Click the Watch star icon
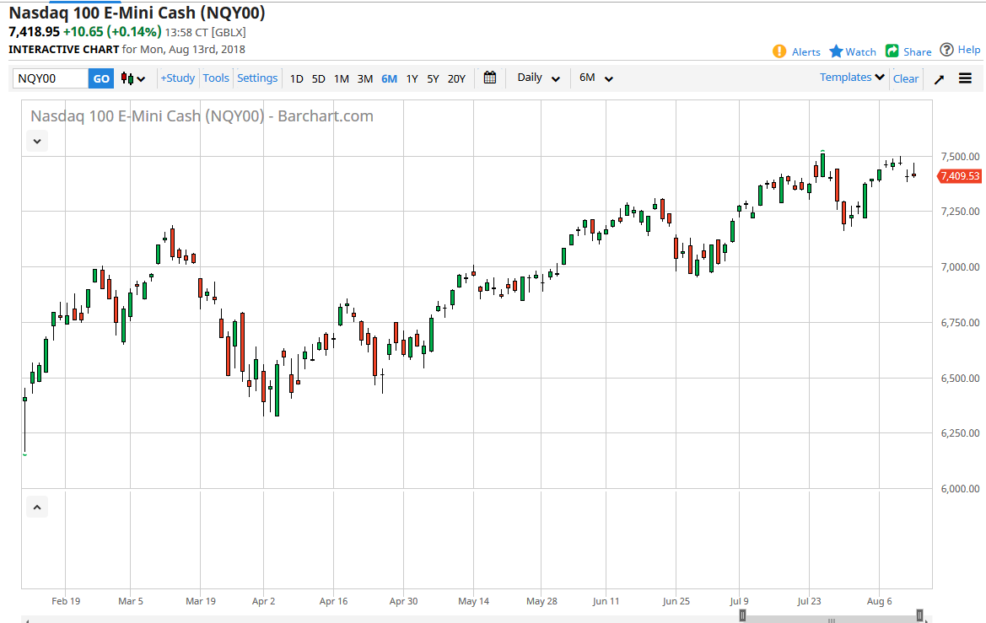Viewport: 986px width, 623px height. point(836,51)
